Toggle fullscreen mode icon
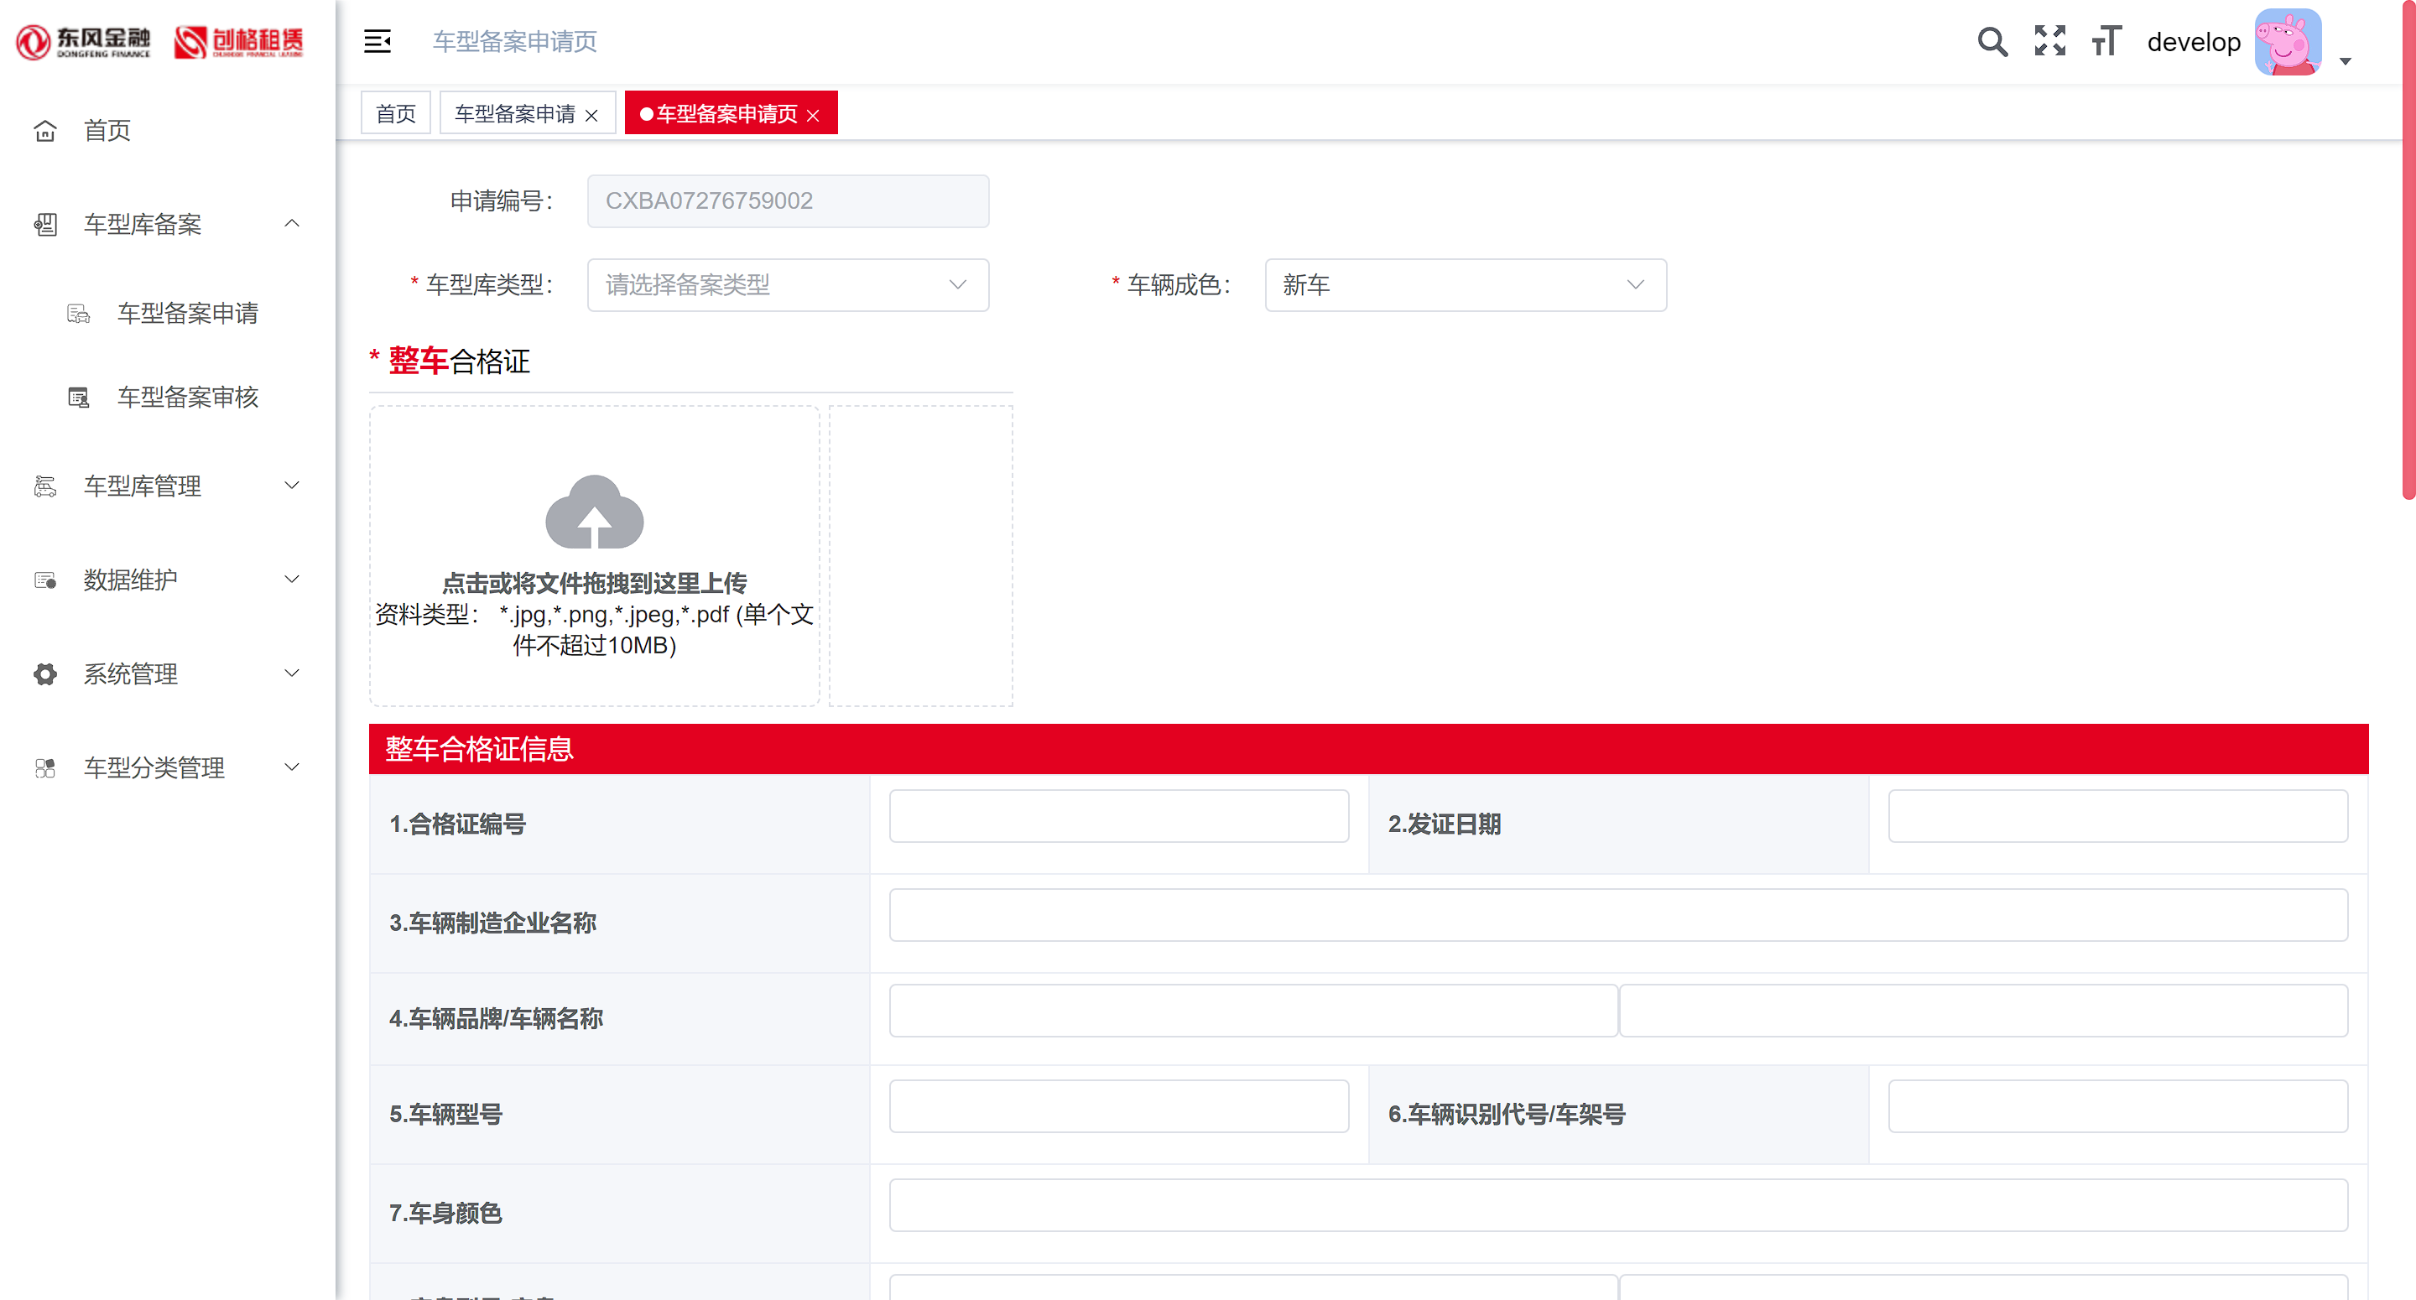2416x1300 pixels. tap(2049, 41)
